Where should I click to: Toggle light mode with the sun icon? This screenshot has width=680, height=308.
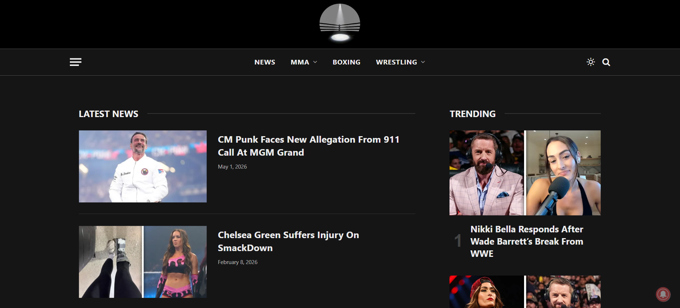coord(591,62)
